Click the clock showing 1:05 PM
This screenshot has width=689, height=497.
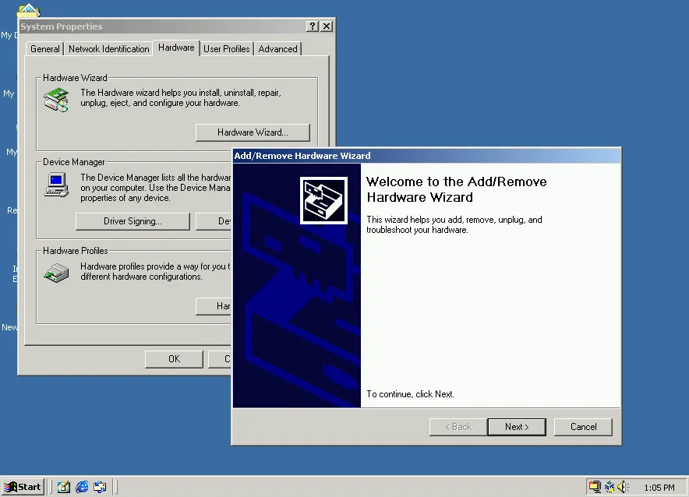(x=659, y=486)
